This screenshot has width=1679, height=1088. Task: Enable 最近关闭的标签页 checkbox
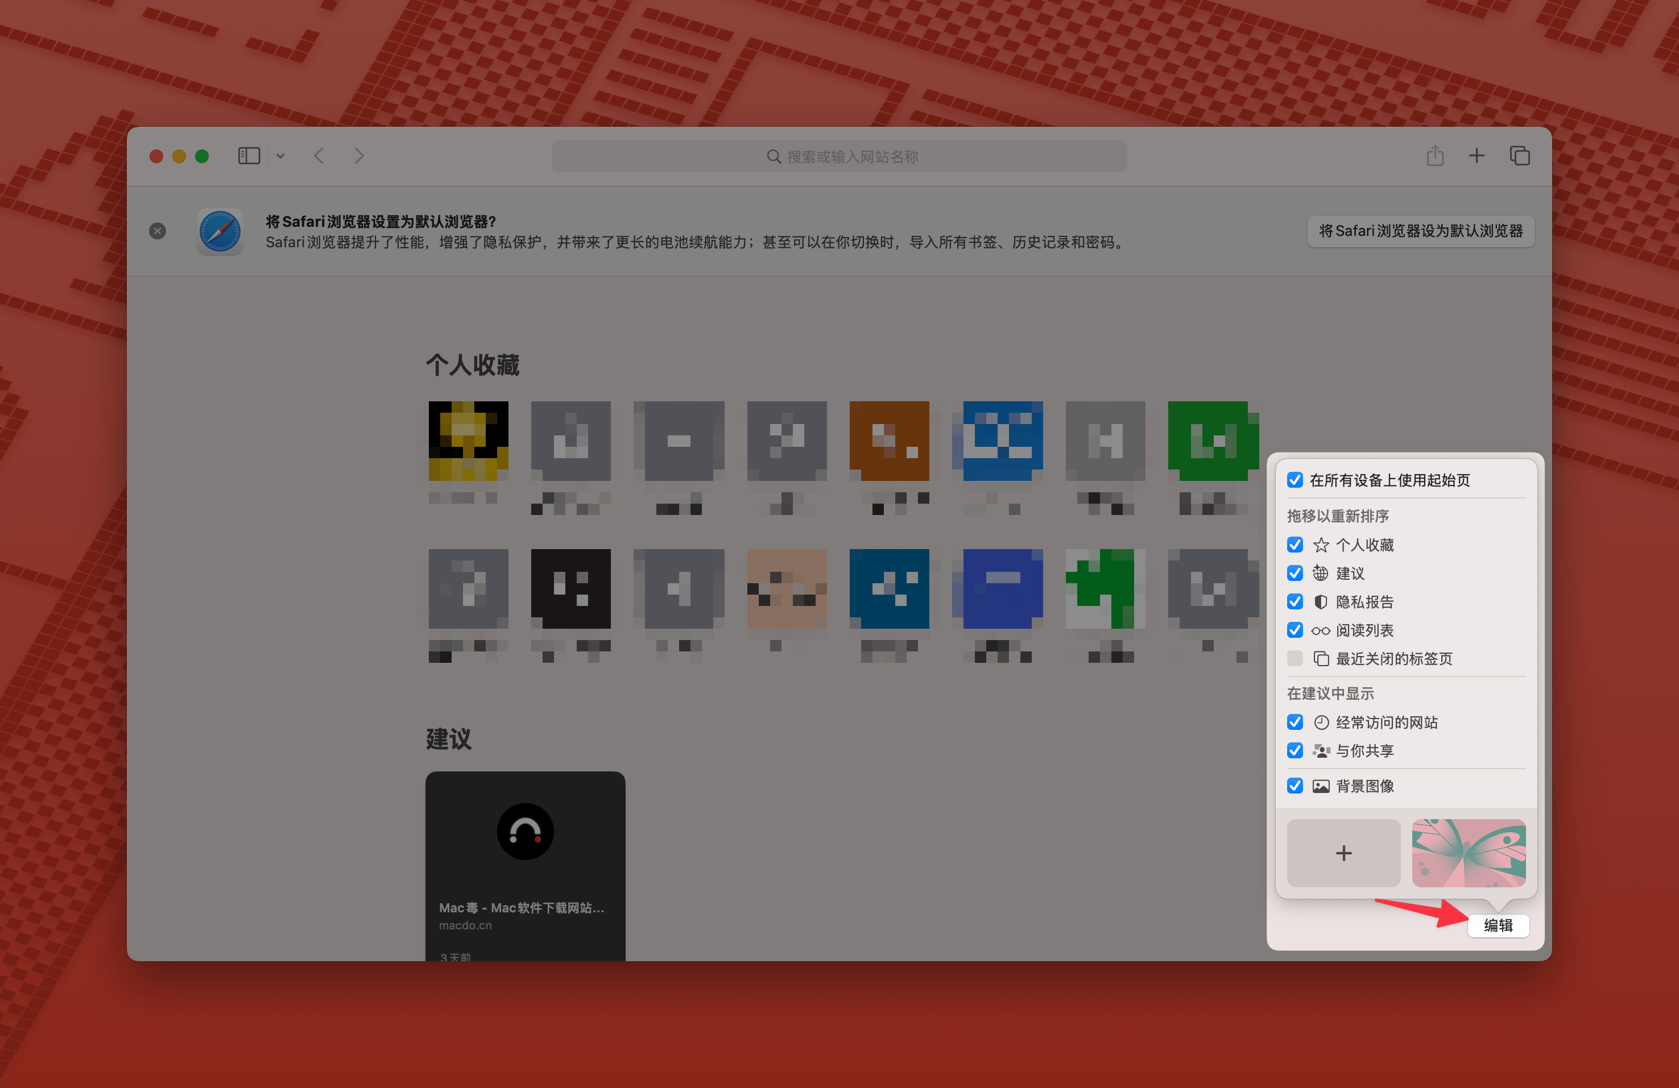coord(1295,659)
